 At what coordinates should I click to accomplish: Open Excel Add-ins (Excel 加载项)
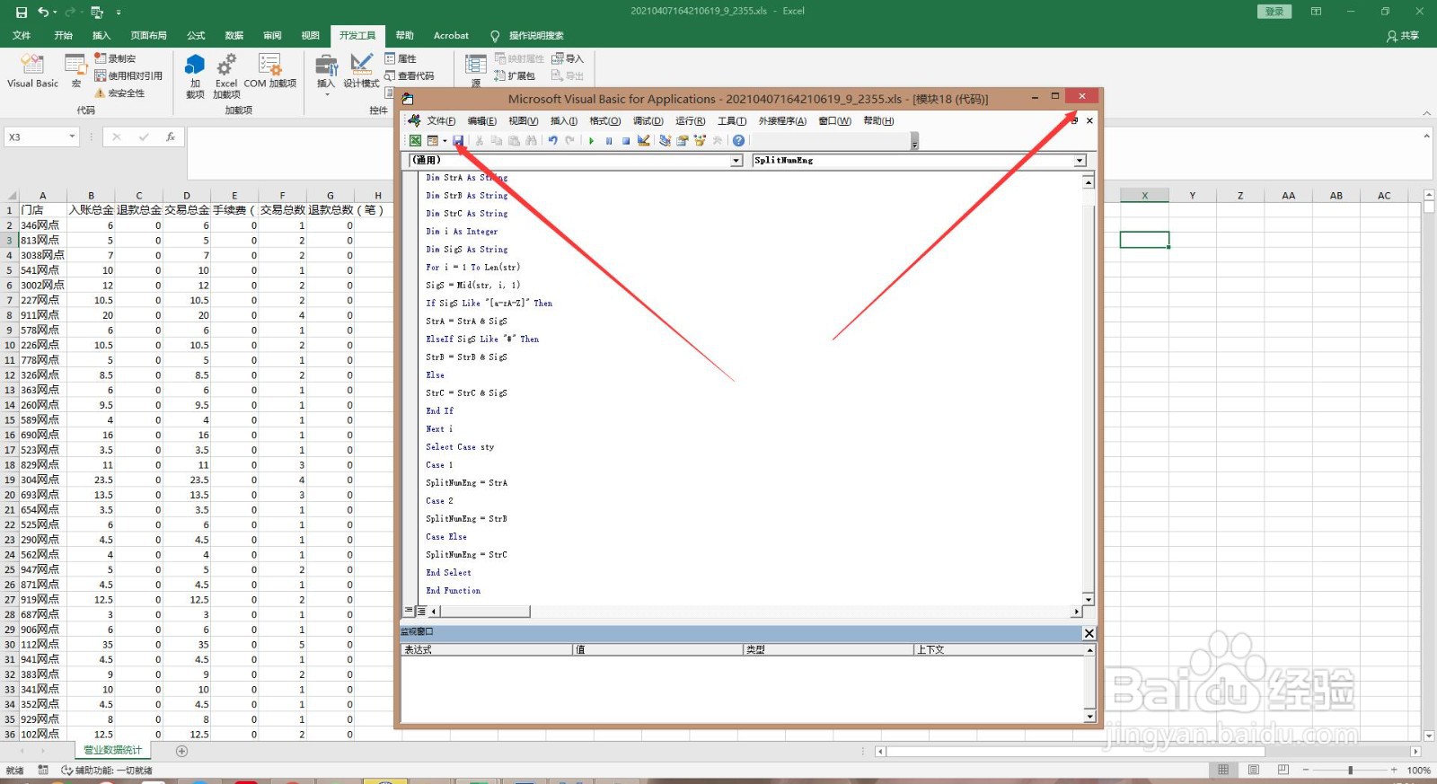(226, 75)
